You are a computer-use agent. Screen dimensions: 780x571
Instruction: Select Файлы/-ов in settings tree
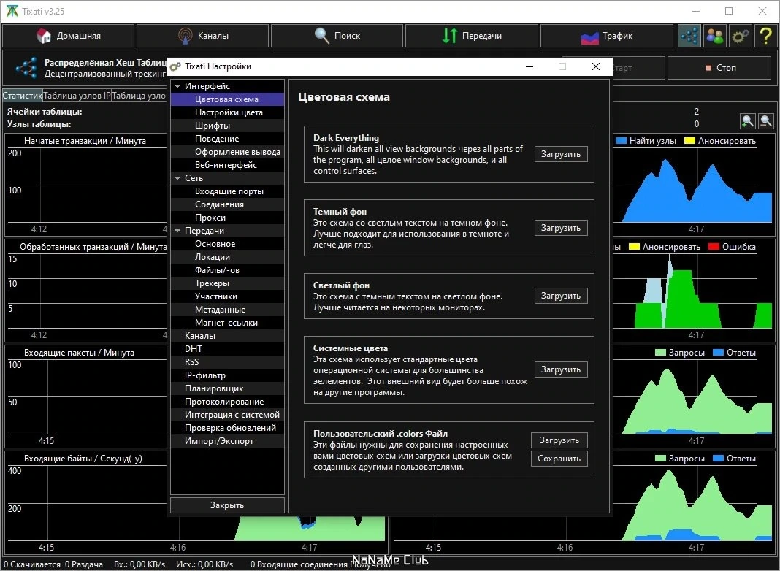pyautogui.click(x=227, y=270)
